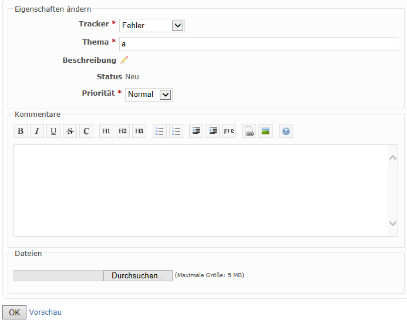Apply bold formatting in the comment toolbar
The image size is (407, 330).
21,131
